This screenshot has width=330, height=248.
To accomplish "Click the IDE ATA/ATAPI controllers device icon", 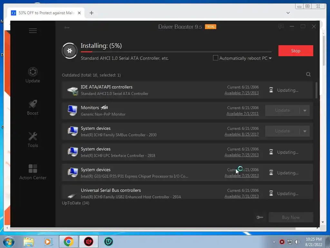I will (73, 90).
